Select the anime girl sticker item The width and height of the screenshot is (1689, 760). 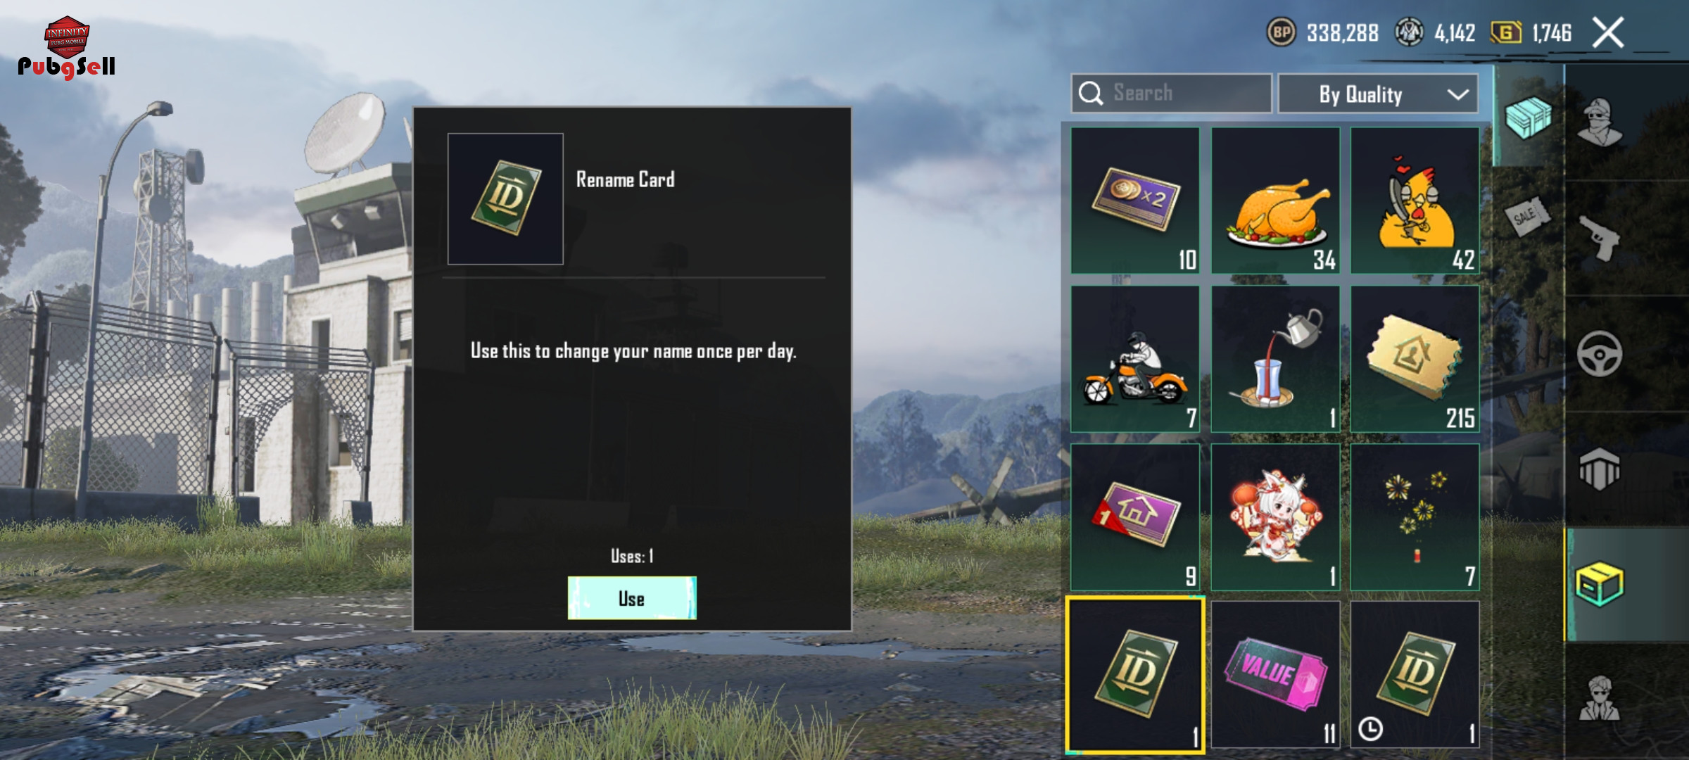coord(1275,517)
